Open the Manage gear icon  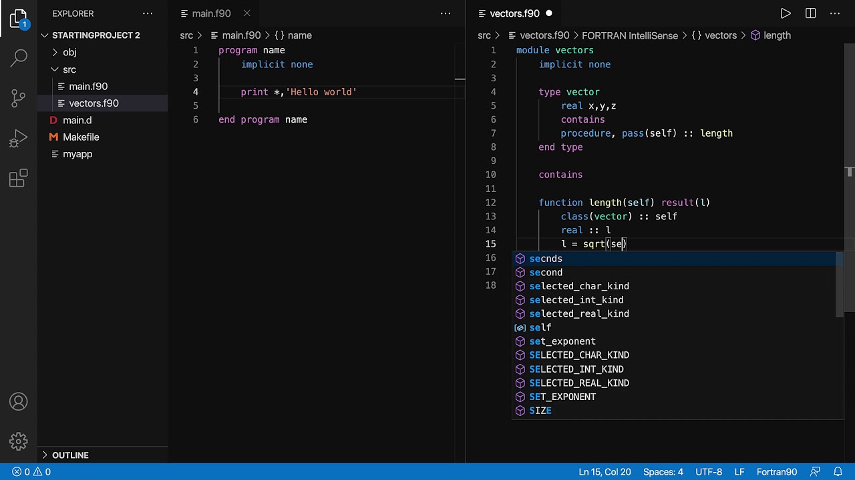coord(19,441)
